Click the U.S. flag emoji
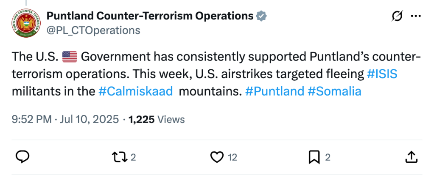Viewport: 434px width, 175px height. [69, 57]
